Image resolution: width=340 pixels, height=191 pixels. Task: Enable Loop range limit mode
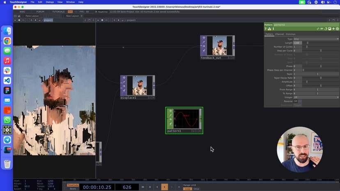(x=187, y=189)
